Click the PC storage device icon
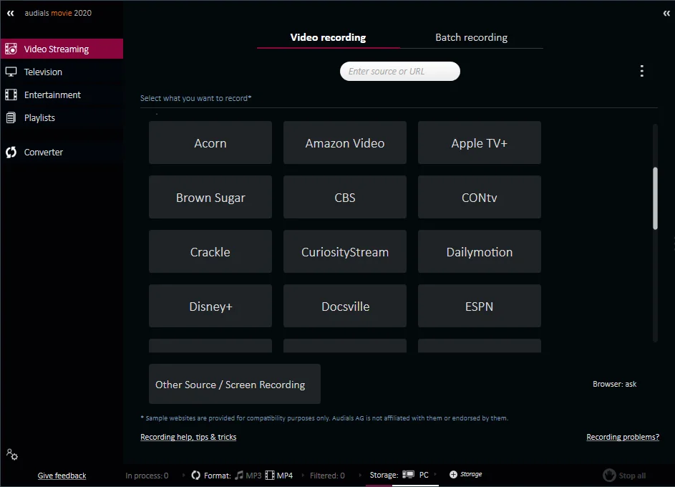This screenshot has width=675, height=487. point(408,475)
